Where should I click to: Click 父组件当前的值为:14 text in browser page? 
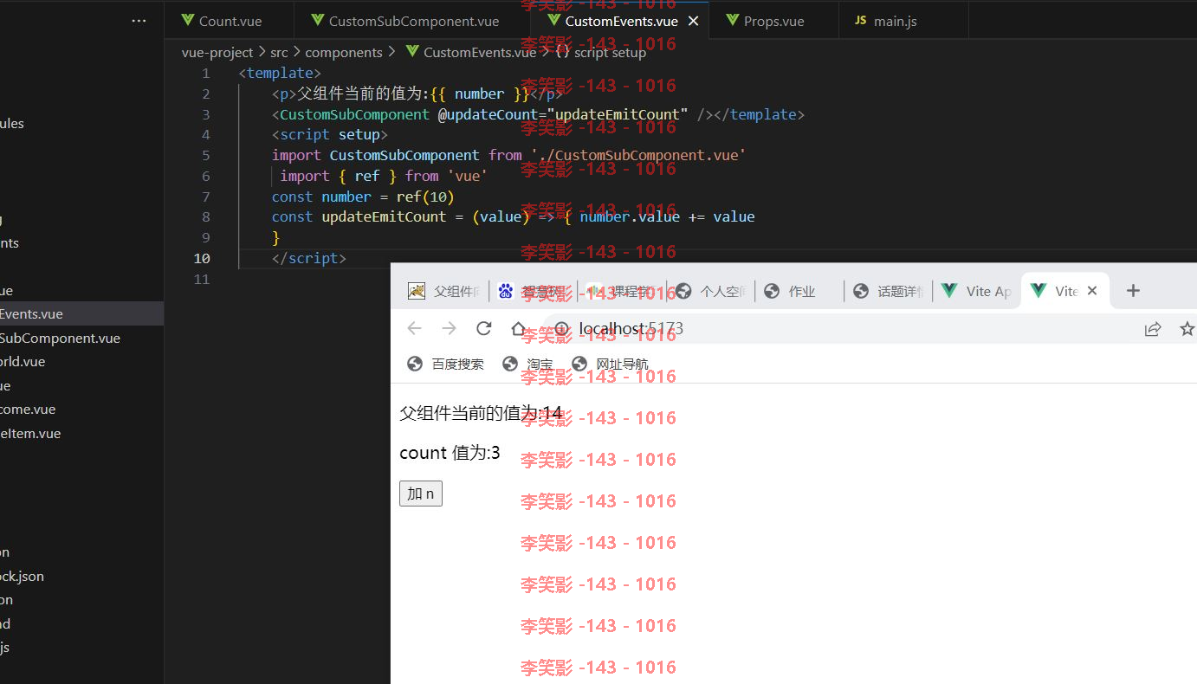pos(481,413)
